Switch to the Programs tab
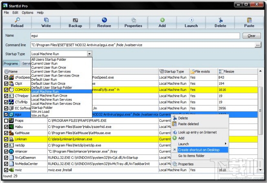Viewport: 267px width, 183px height. (x=11, y=64)
